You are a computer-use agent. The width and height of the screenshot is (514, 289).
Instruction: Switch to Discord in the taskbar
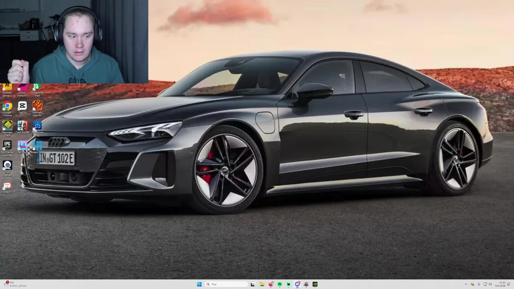pos(297,284)
